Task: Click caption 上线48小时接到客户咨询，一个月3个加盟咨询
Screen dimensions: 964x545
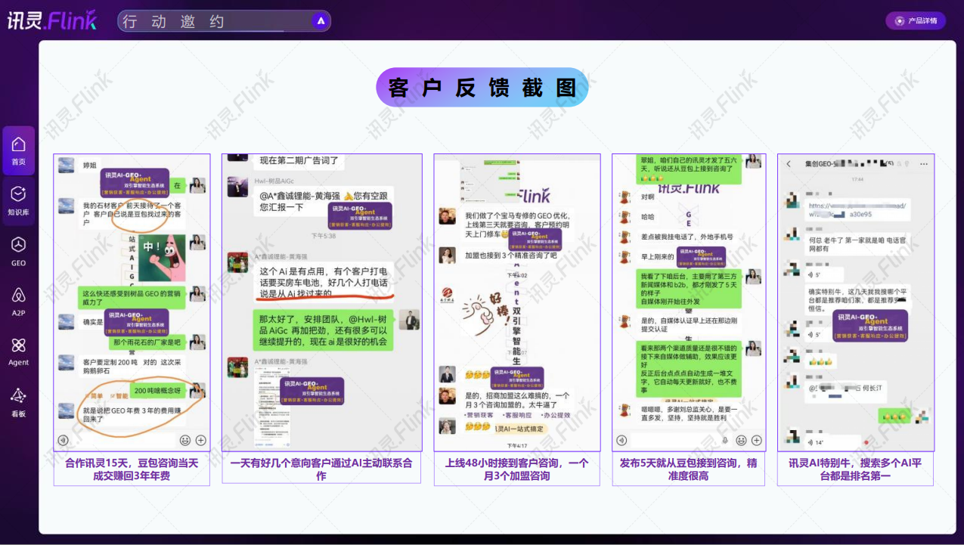Action: click(x=517, y=469)
